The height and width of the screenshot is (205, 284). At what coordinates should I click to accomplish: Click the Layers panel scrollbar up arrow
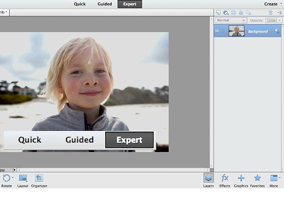click(x=283, y=27)
